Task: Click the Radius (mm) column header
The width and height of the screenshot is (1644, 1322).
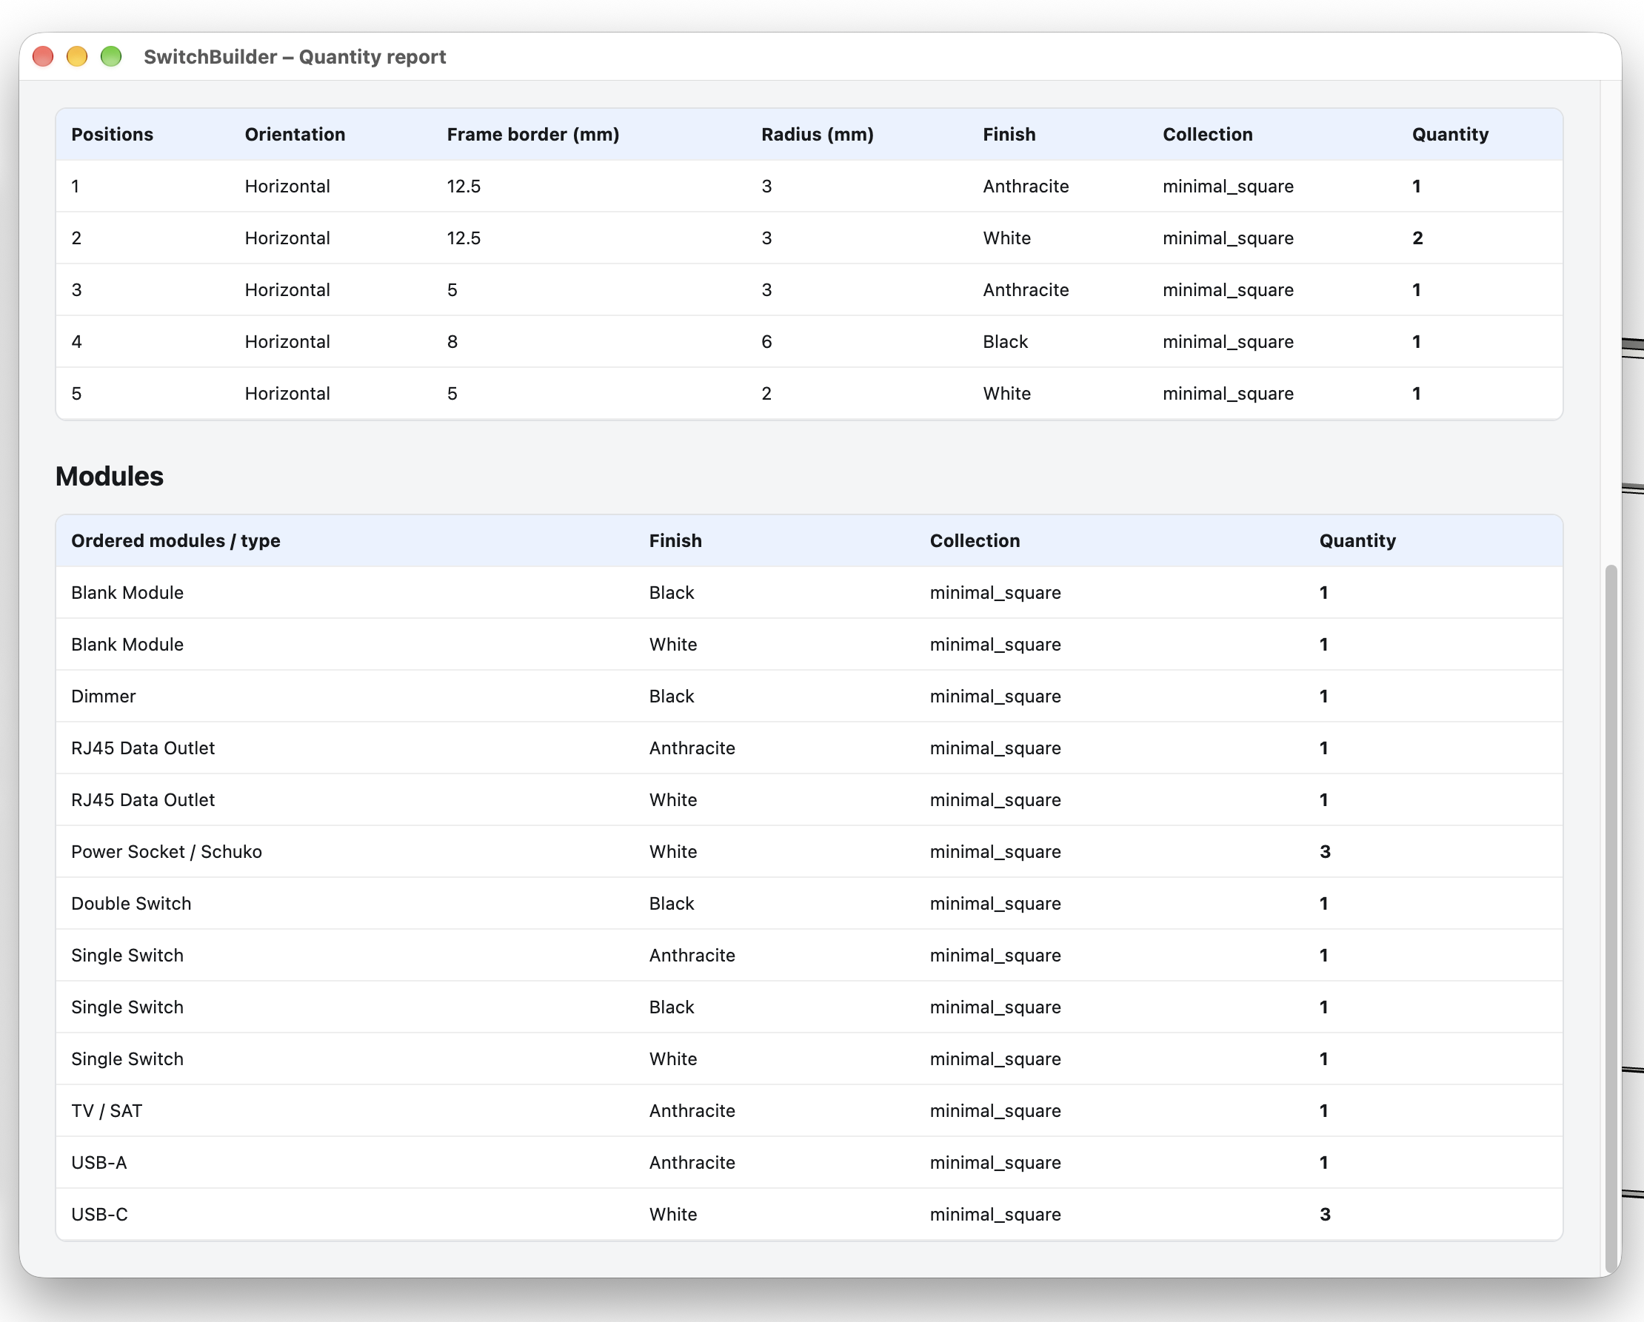Action: coord(817,134)
